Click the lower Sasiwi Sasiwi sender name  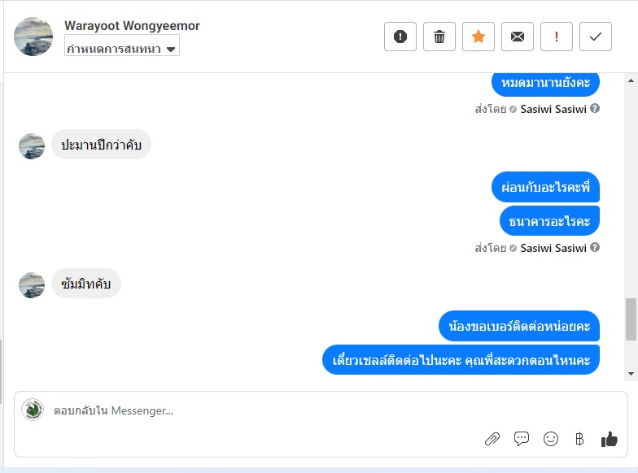[553, 248]
